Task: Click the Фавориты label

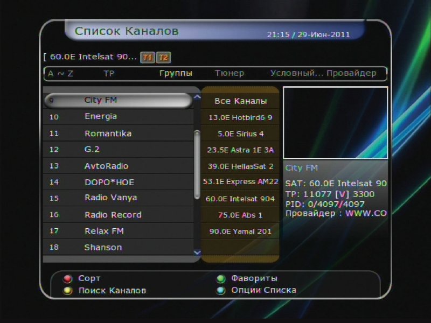Action: coord(254,278)
